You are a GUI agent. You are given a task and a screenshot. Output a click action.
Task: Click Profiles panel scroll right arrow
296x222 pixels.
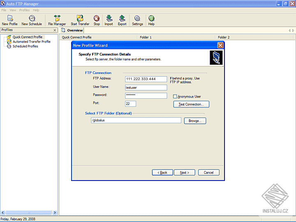pos(55,213)
